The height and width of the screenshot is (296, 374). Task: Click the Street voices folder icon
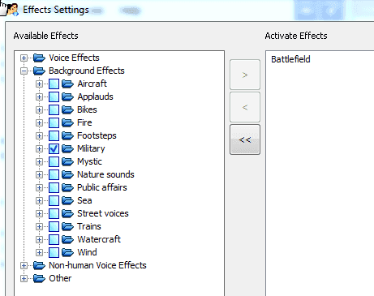click(67, 213)
